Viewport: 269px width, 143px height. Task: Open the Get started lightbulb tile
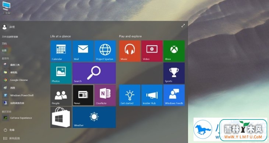(x=130, y=95)
